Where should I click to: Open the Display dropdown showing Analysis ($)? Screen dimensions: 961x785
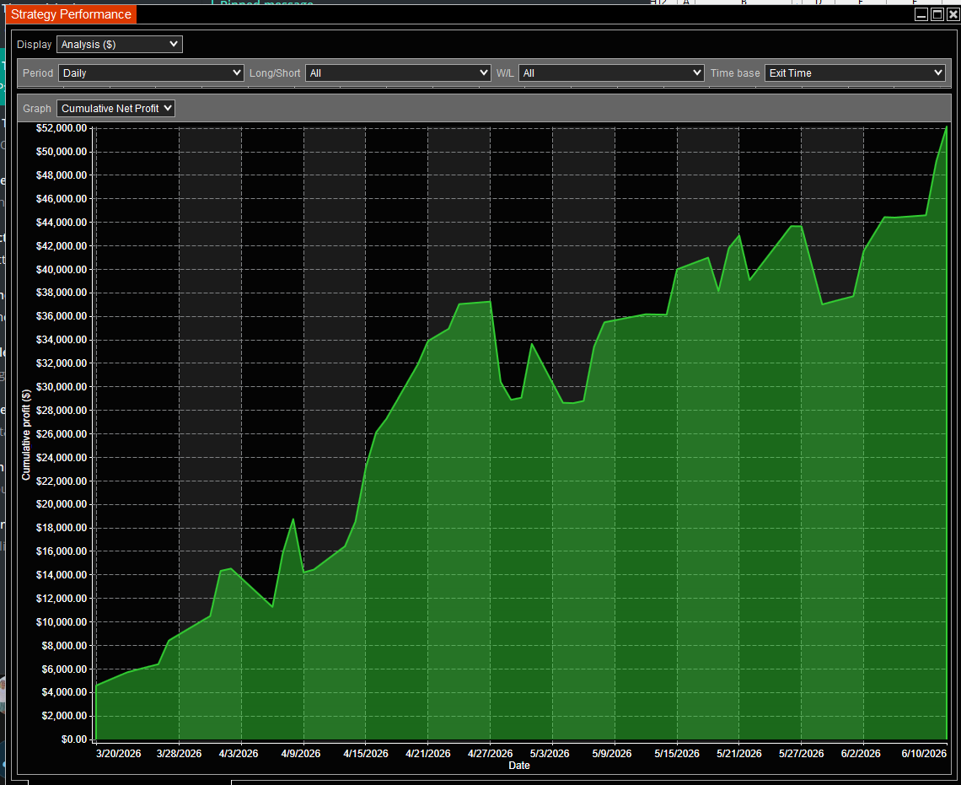[120, 44]
